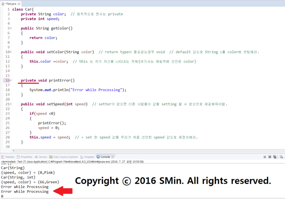Collapse the getColor() method at line 5

pyautogui.click(x=11, y=28)
